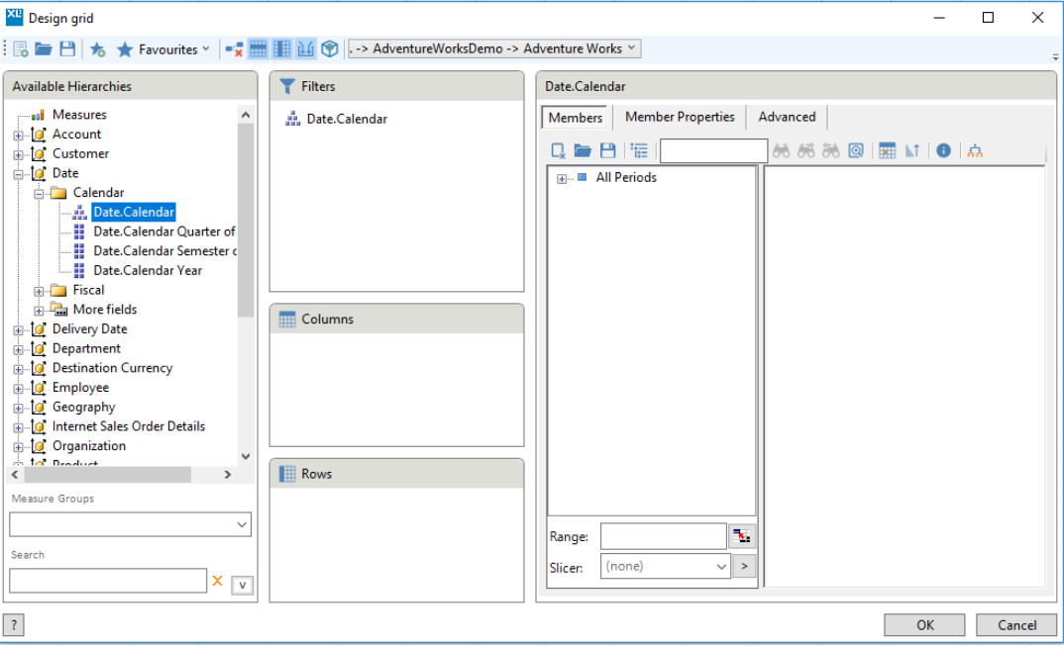Open the member info icon
Viewport: 1064px width, 647px height.
click(x=942, y=150)
